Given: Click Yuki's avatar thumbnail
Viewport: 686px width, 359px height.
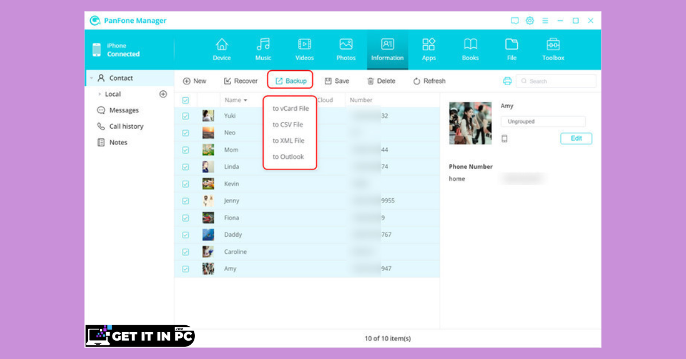Looking at the screenshot, I should click(208, 115).
